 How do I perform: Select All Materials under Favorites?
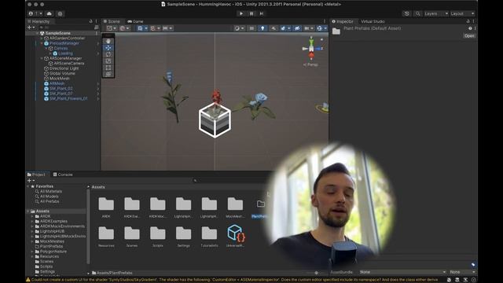50,191
